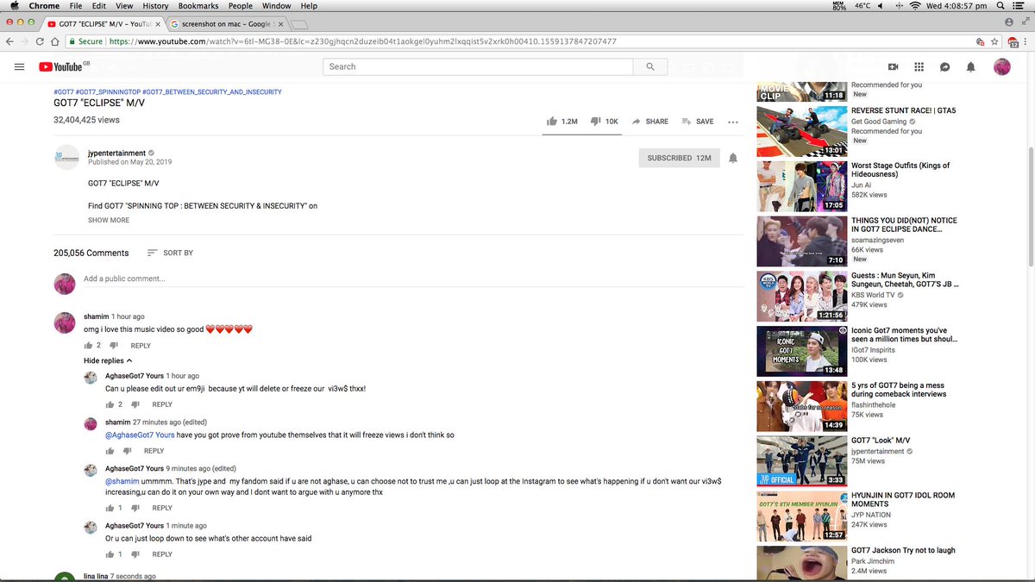Click SAVE to playlist button
Image resolution: width=1035 pixels, height=582 pixels.
[698, 122]
